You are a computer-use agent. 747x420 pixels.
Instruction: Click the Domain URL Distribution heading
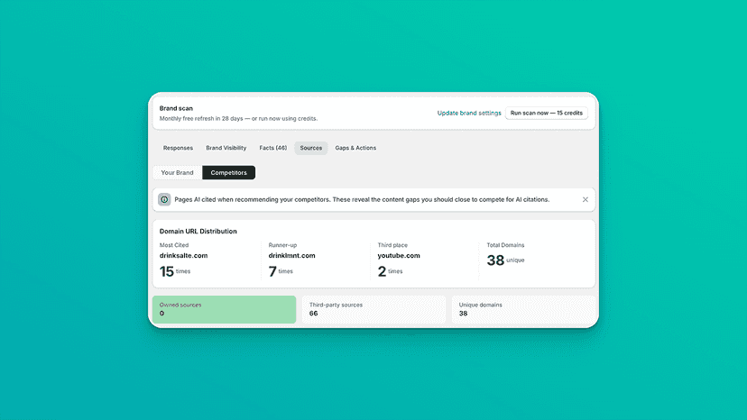click(x=198, y=231)
